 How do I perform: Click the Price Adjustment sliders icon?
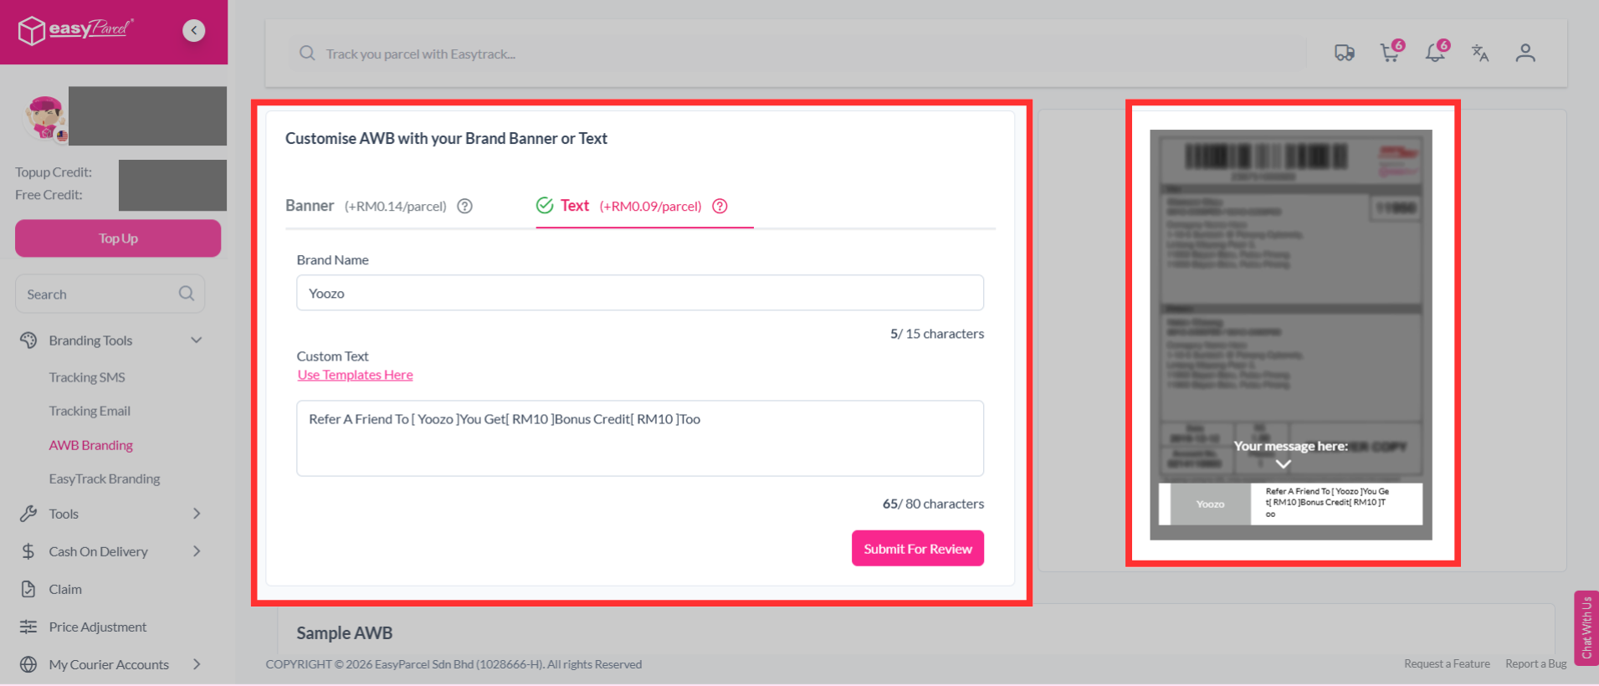click(28, 627)
